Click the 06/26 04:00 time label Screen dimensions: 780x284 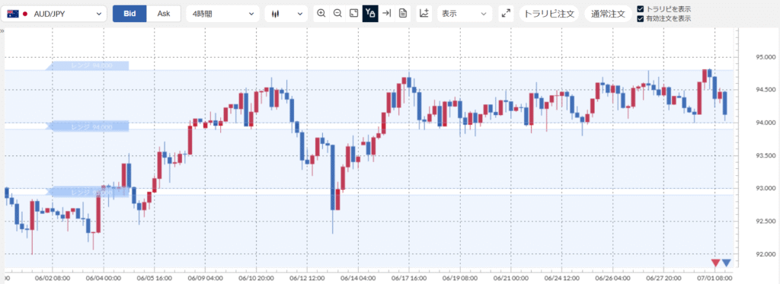[612, 279]
